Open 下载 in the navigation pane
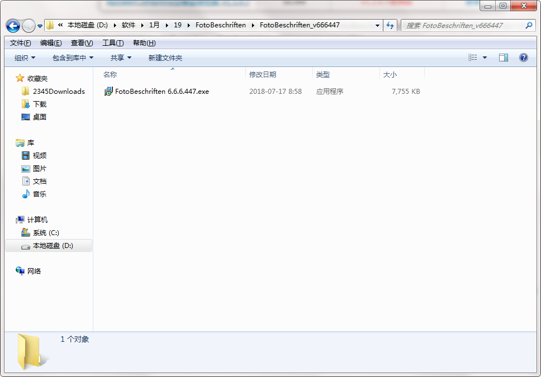 [x=40, y=104]
